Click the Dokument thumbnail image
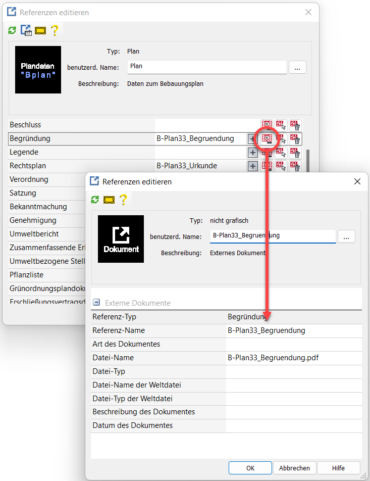Viewport: 370px width, 481px height. pos(121,238)
